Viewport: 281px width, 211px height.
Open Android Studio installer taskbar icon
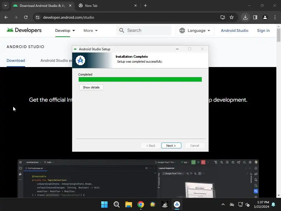[177, 204]
